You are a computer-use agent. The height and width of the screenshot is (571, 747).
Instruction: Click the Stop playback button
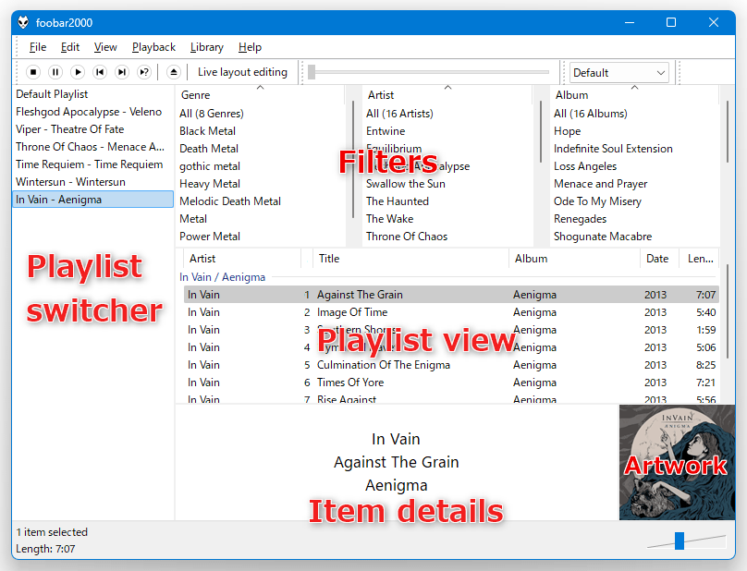(33, 72)
